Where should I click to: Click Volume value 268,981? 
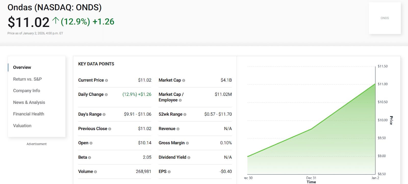[144, 172]
